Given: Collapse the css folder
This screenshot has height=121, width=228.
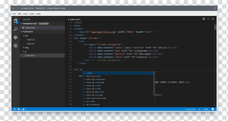Looking at the screenshot, I should 24,36.
